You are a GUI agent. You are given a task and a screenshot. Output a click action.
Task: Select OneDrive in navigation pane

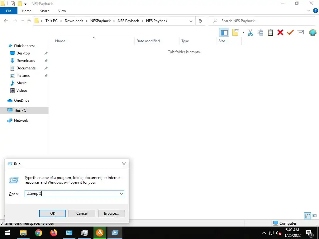(x=21, y=101)
